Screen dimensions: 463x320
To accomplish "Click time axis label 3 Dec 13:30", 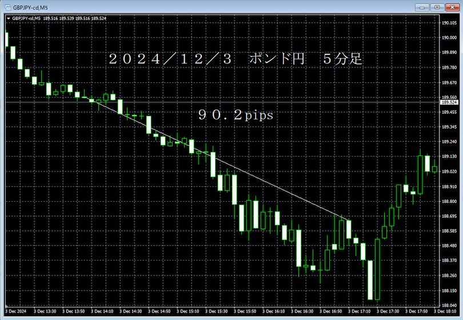I will [x=45, y=311].
